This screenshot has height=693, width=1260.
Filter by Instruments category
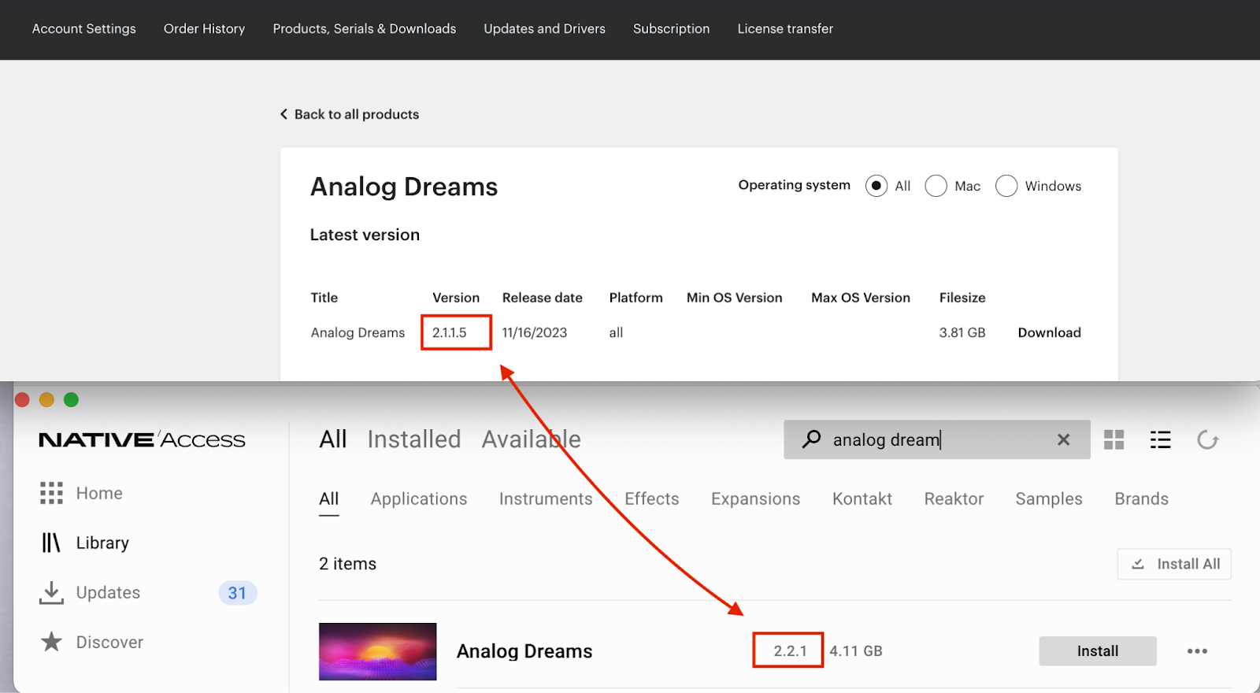546,499
